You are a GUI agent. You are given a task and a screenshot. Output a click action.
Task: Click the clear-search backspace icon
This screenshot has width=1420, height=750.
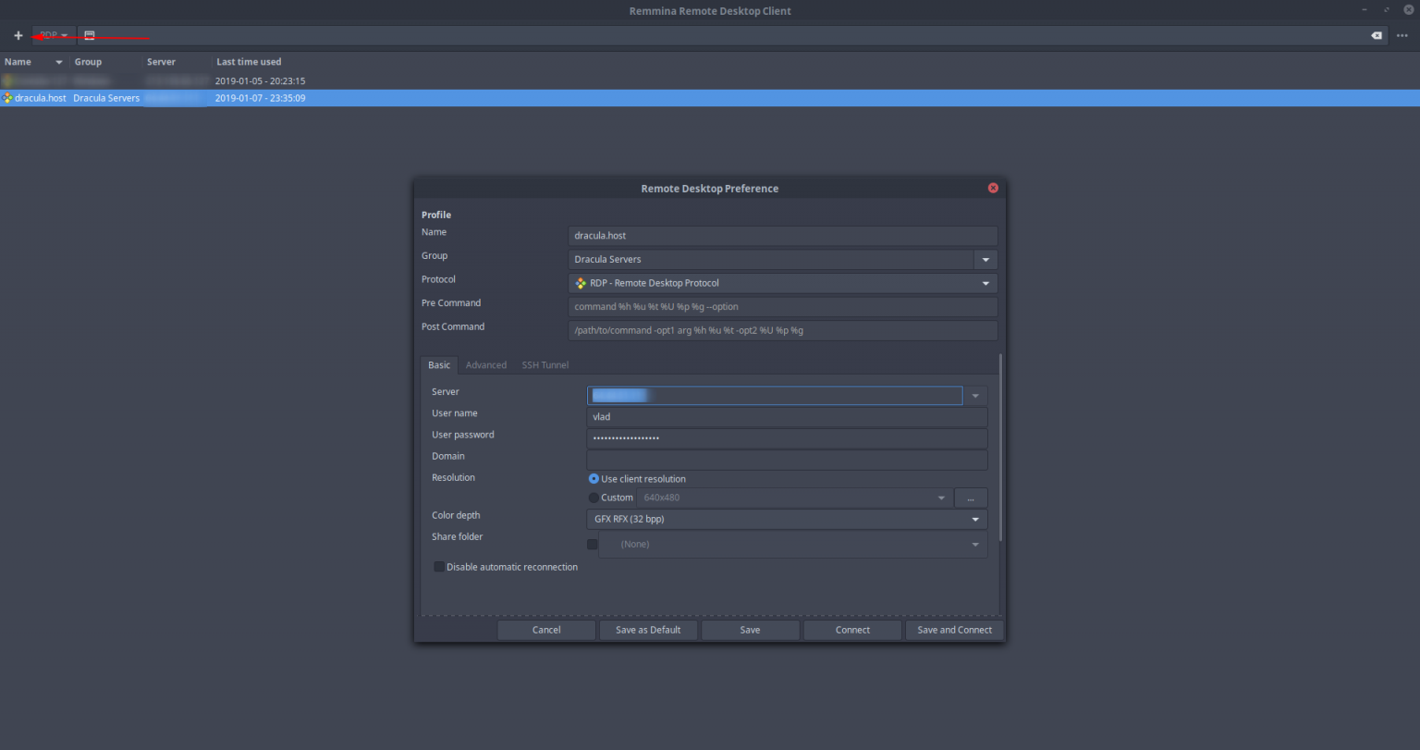coord(1376,34)
